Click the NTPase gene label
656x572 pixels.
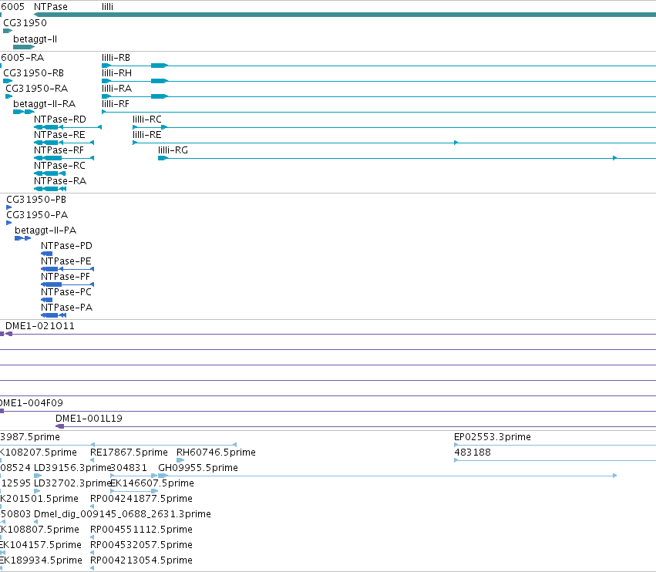[x=51, y=7]
